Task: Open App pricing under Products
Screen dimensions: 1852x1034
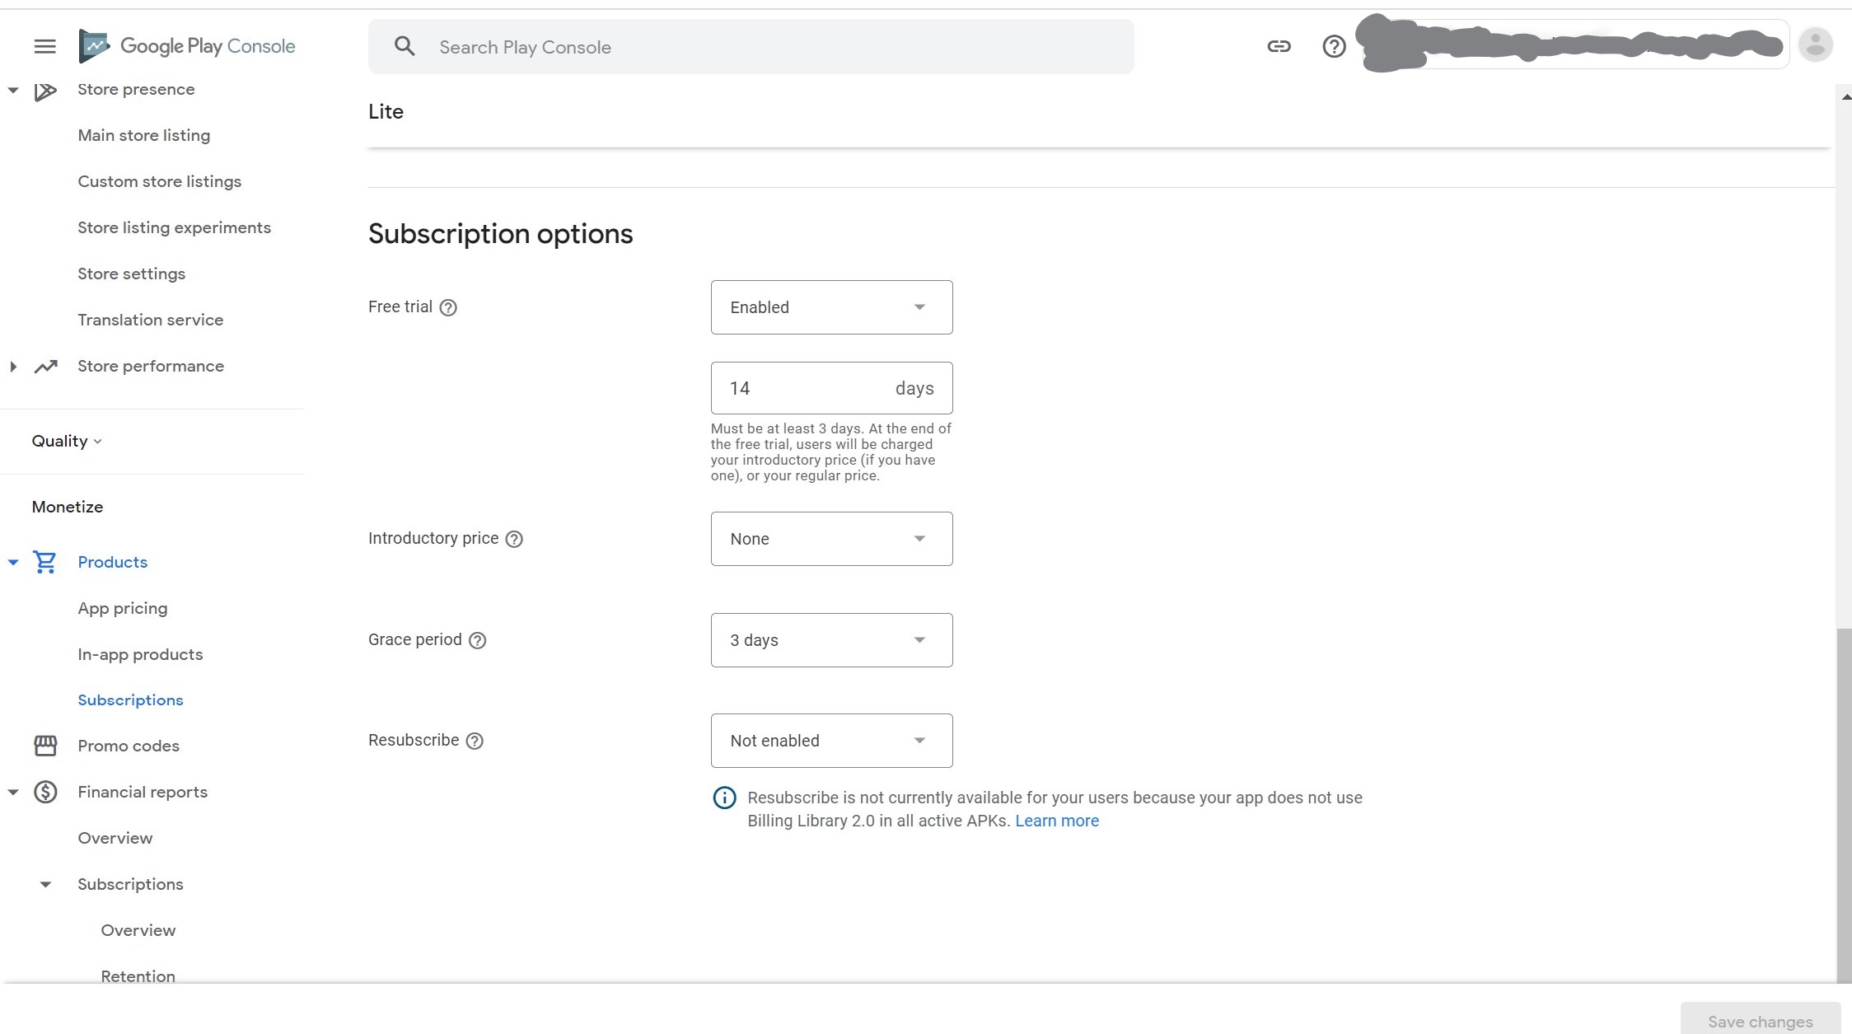Action: 123,608
